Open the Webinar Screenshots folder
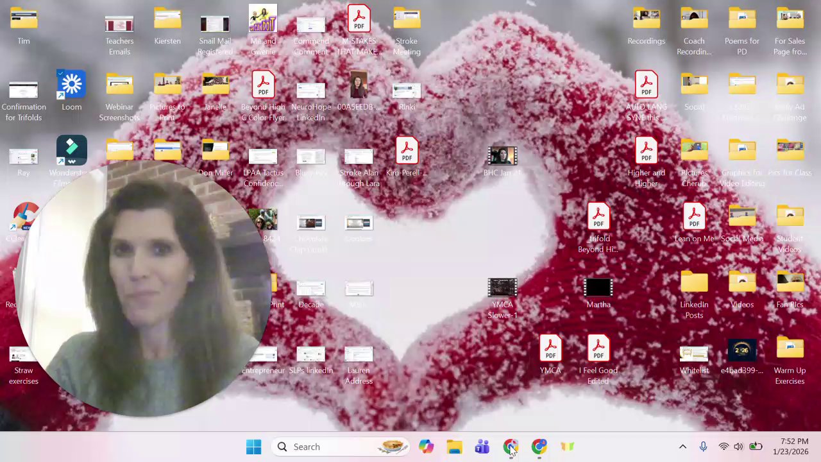The height and width of the screenshot is (462, 821). [119, 96]
